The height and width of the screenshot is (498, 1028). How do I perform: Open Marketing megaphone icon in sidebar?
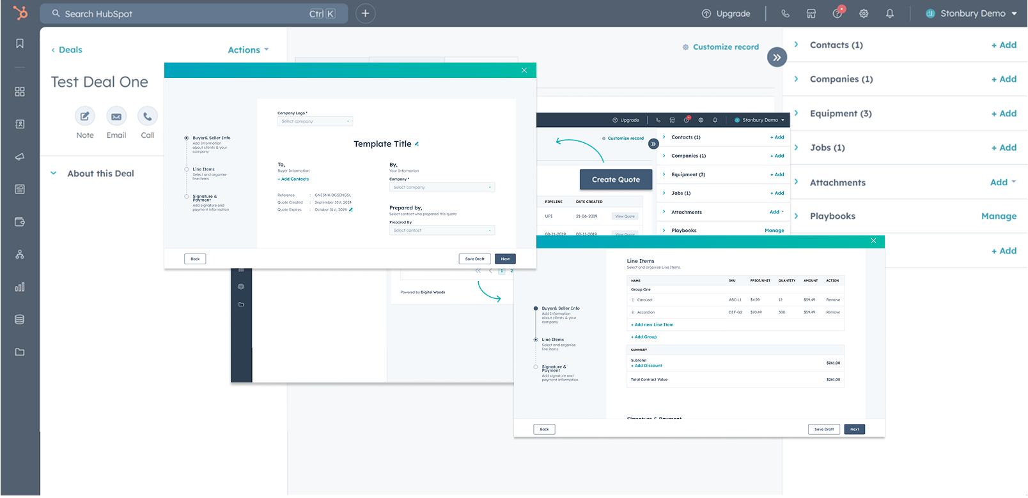[20, 157]
